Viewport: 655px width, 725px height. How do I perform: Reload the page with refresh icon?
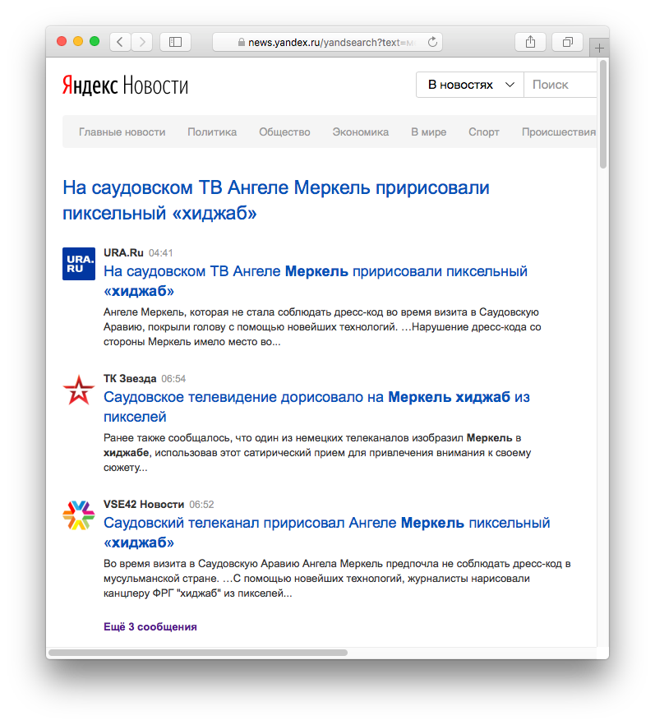tap(432, 42)
